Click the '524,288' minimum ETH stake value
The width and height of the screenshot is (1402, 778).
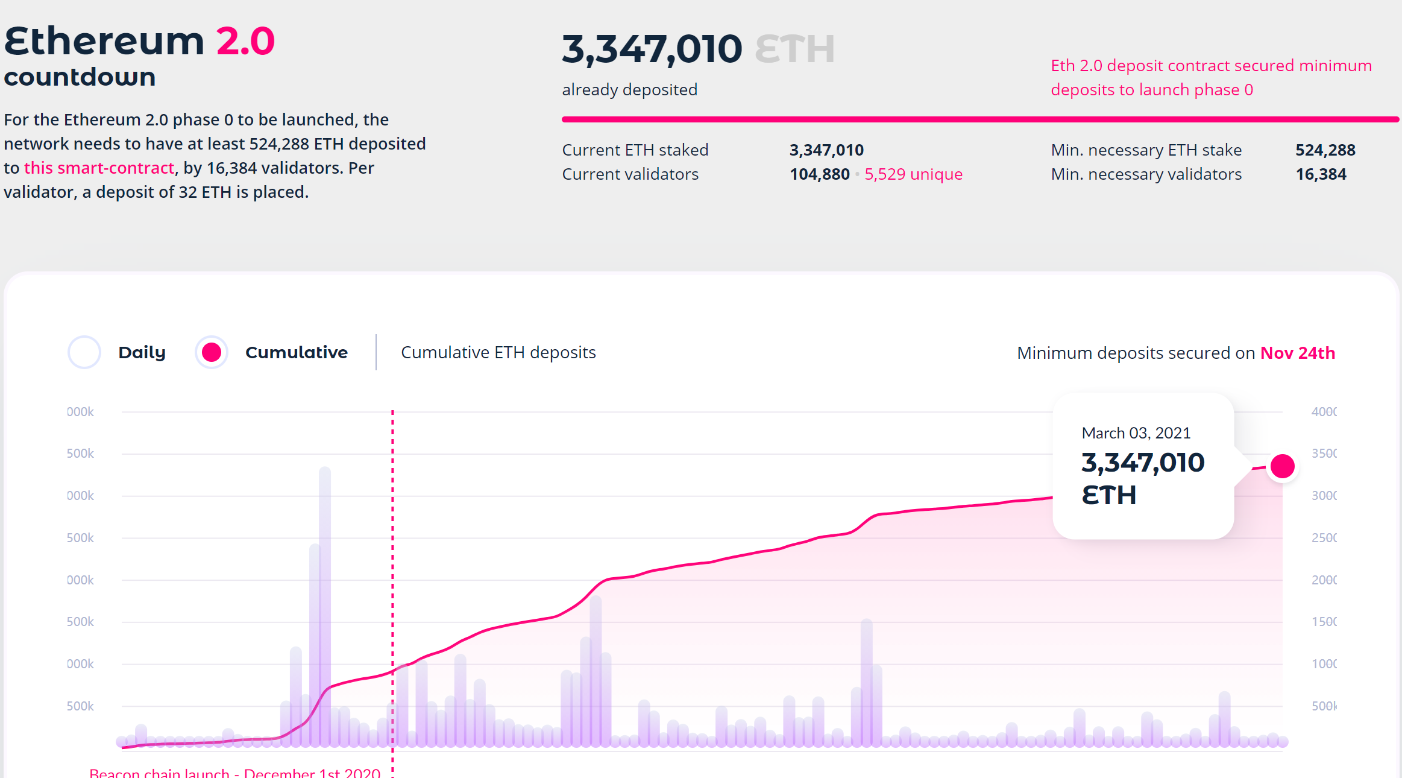pos(1325,150)
